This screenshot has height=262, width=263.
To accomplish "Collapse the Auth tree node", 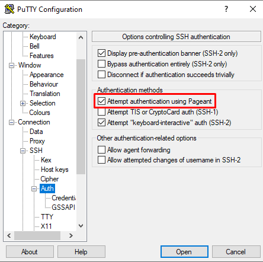I will [x=34, y=188].
